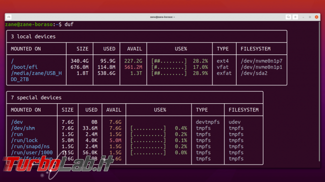
Task: Open the terminal search icon
Action: [288, 17]
